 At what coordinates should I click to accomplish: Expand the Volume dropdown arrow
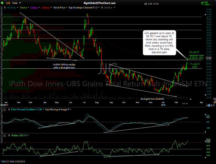[114, 7]
